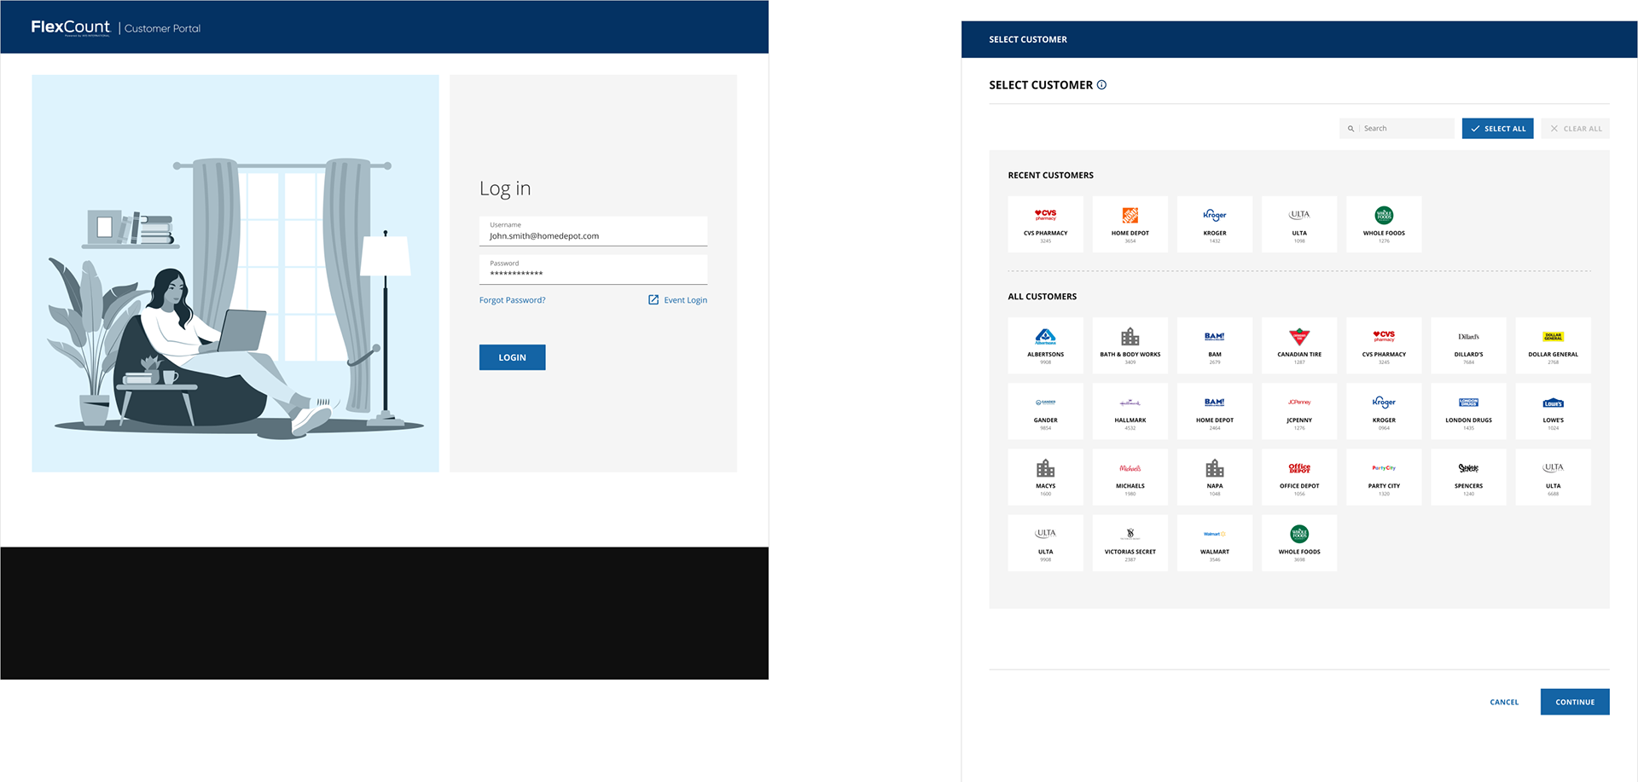Select the Party City customer card
This screenshot has width=1638, height=782.
pyautogui.click(x=1384, y=477)
